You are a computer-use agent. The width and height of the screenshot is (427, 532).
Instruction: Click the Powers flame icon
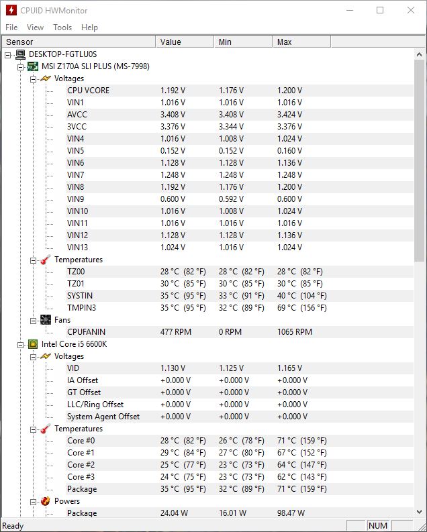46,501
